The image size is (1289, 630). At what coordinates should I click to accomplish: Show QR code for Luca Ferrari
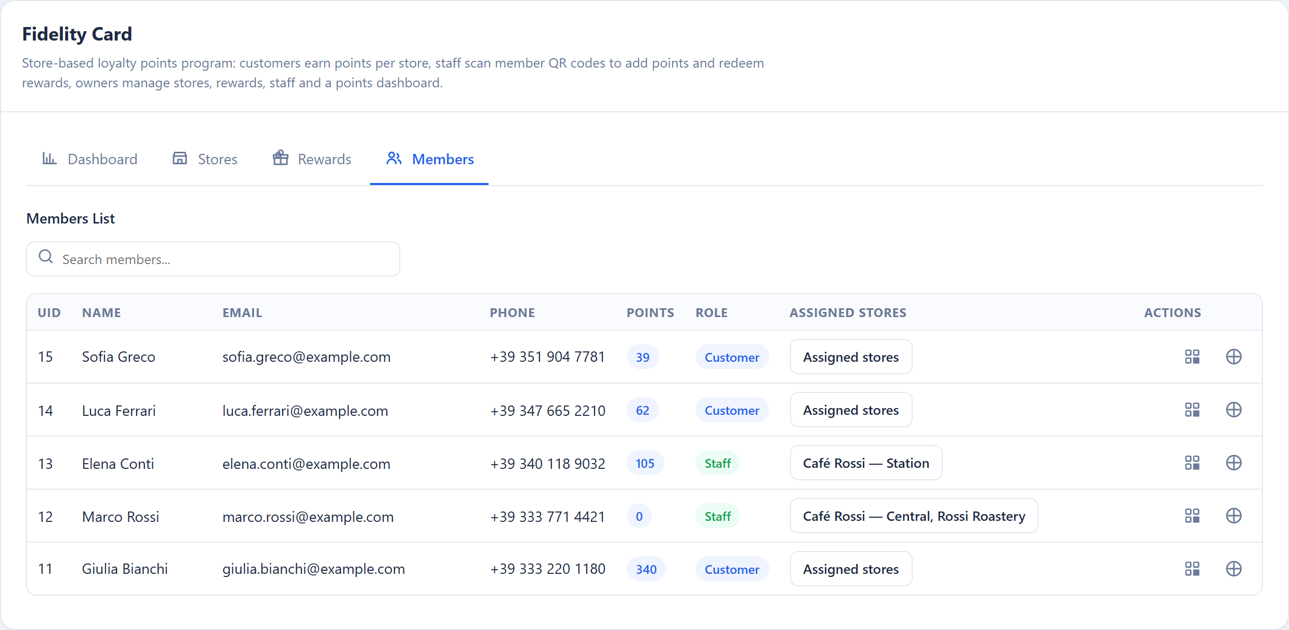coord(1192,410)
